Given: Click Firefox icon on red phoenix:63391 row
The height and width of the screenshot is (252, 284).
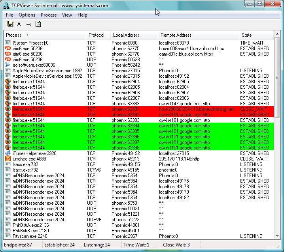Looking at the screenshot, I should [x=8, y=109].
